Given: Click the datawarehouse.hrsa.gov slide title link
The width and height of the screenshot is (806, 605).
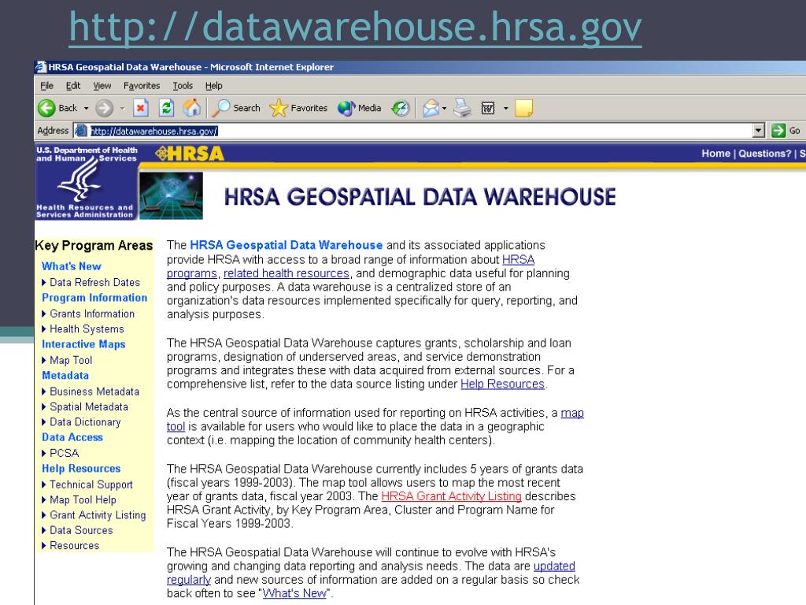Looking at the screenshot, I should 355,27.
